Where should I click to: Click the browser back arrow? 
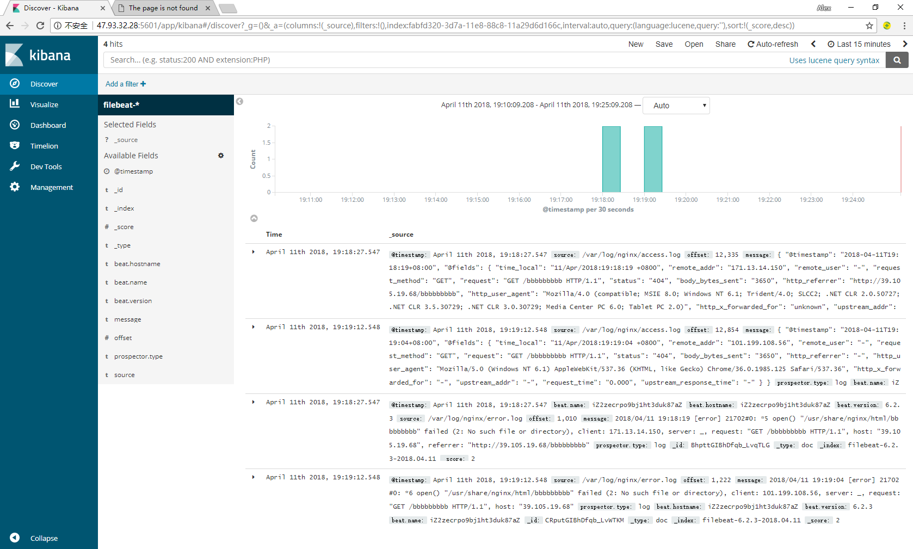(10, 26)
